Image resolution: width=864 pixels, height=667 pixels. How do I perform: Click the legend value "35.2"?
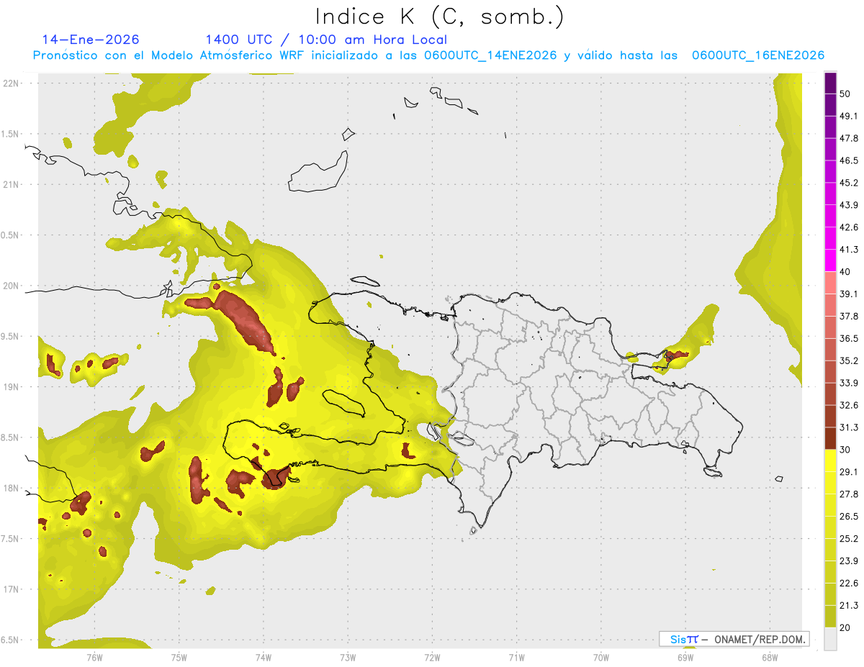pyautogui.click(x=849, y=360)
